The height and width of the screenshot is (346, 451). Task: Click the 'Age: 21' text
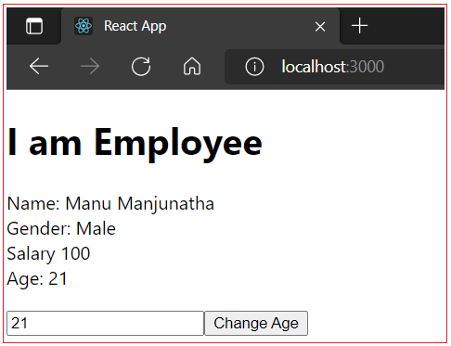(37, 279)
